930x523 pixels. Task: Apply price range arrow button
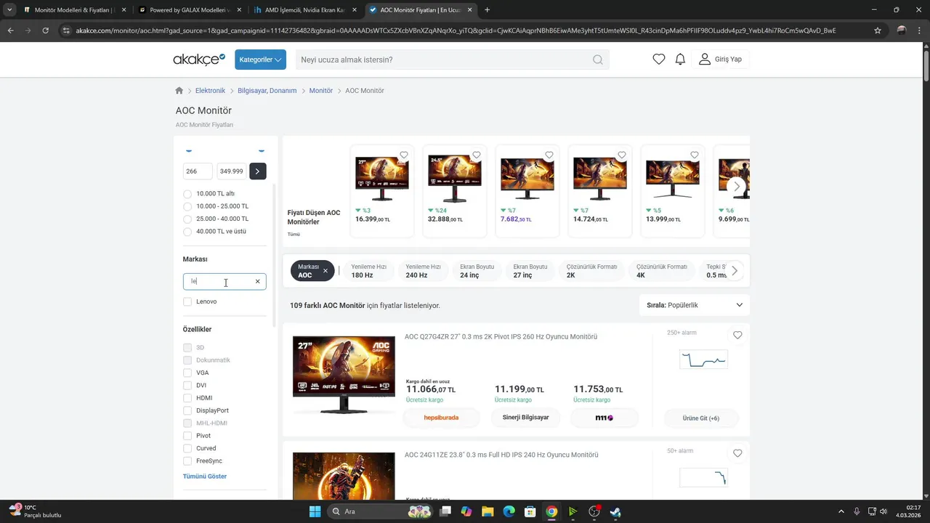257,171
